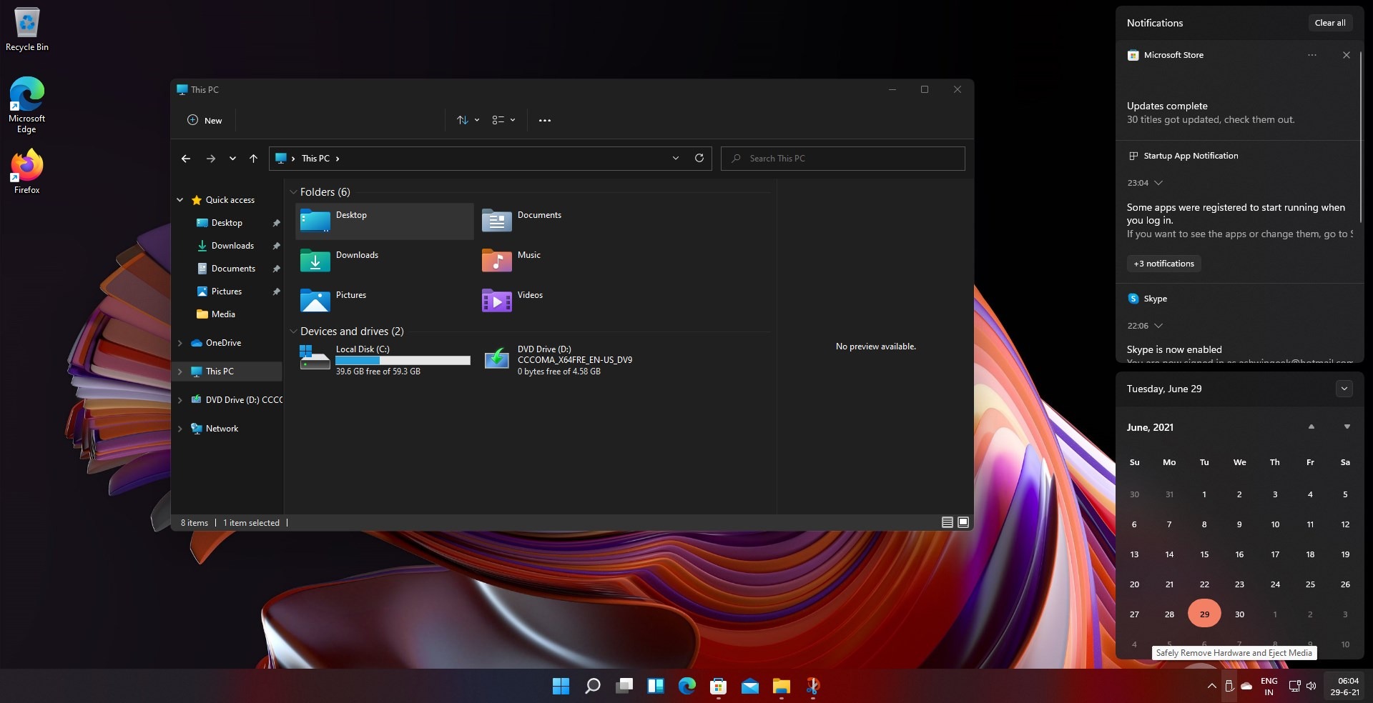Collapse the Folders (6) group
This screenshot has width=1373, height=703.
293,192
